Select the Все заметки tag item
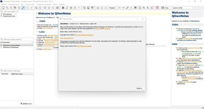This screenshot has height=109, width=204. pos(7,14)
